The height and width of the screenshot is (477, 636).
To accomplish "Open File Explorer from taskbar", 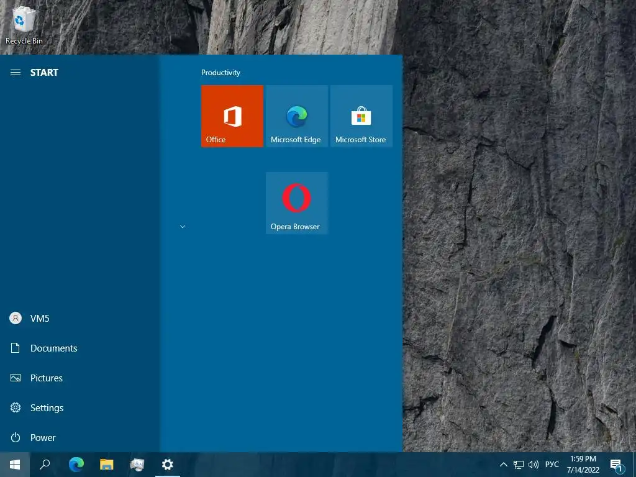I will click(x=107, y=465).
